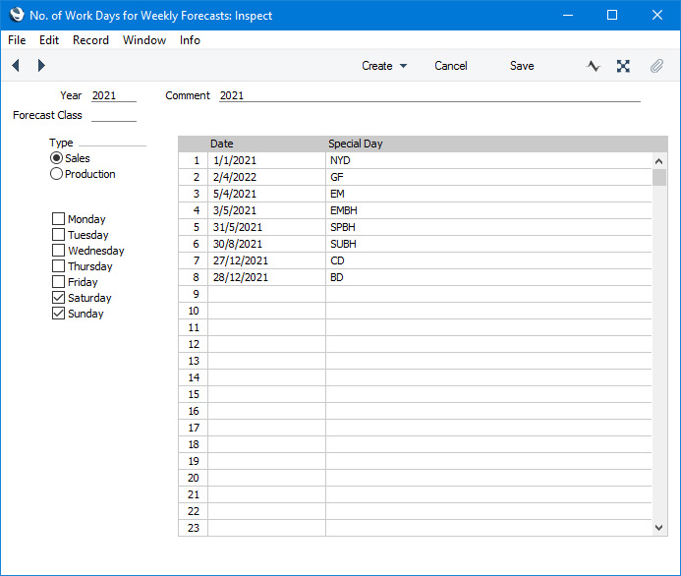Tick the Wednesday checkbox

(58, 251)
